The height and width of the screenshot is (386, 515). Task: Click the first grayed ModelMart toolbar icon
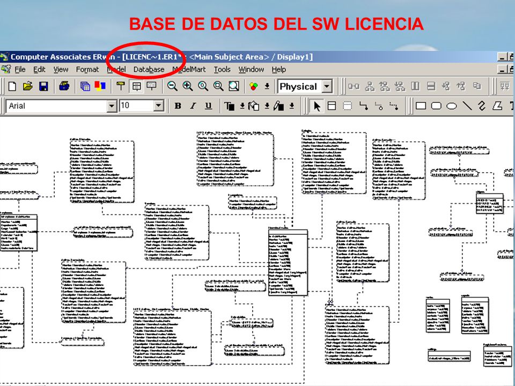[354, 86]
